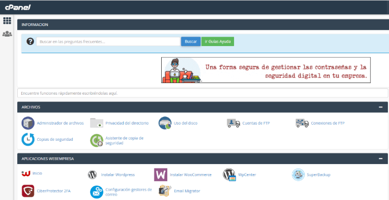This screenshot has height=200, width=389.
Task: Collapse the ARCHIVOS section
Action: click(x=381, y=107)
